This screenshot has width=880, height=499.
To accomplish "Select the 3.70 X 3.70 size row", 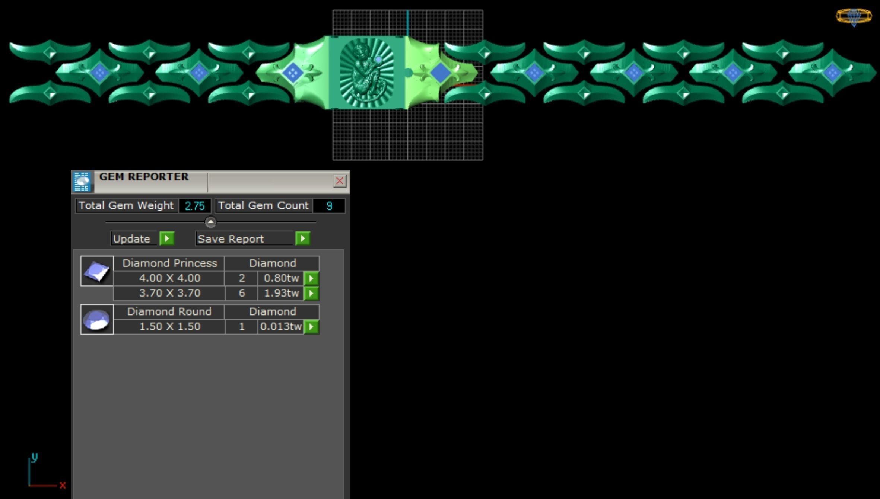I will coord(169,293).
